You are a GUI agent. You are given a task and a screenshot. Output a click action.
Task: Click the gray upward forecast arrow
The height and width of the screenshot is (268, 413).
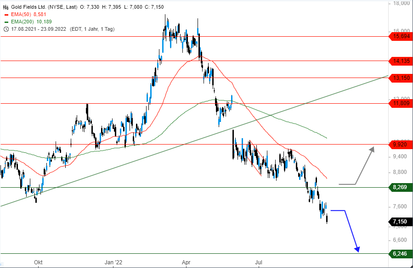tap(363, 167)
